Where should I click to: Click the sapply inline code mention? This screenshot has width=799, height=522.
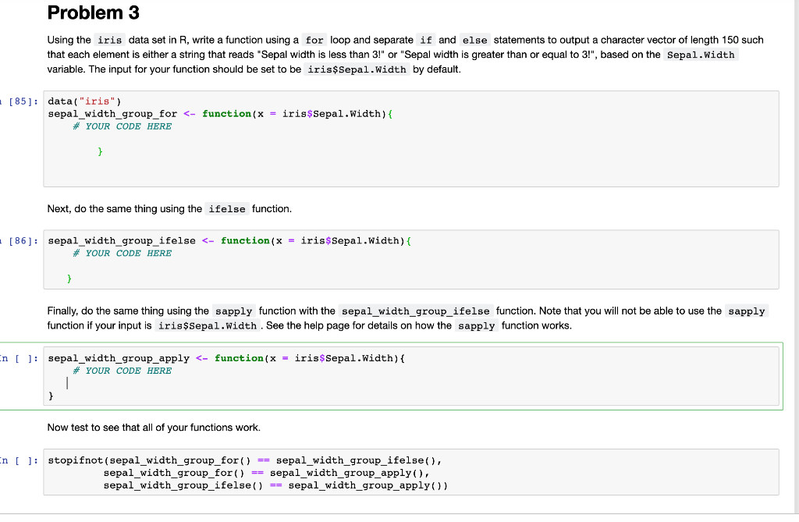pyautogui.click(x=233, y=311)
